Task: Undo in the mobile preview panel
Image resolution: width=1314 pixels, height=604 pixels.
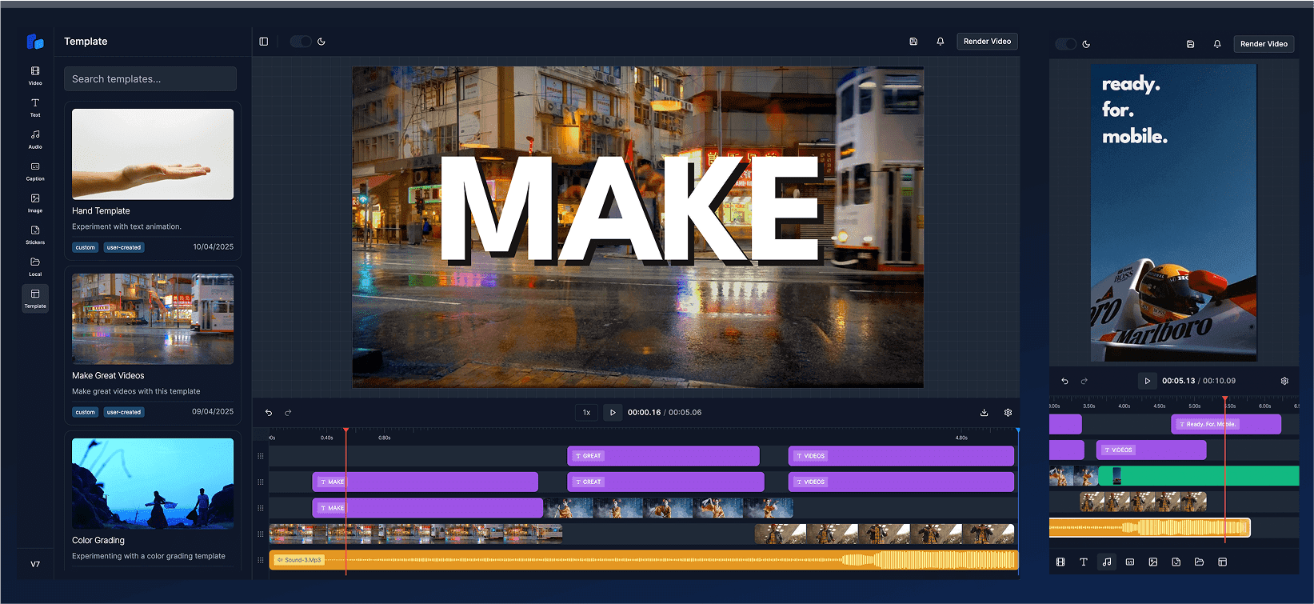Action: click(x=1064, y=381)
